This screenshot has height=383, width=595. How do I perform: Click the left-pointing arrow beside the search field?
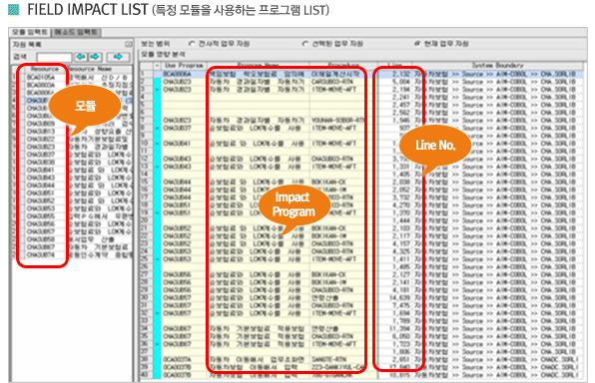(x=81, y=57)
